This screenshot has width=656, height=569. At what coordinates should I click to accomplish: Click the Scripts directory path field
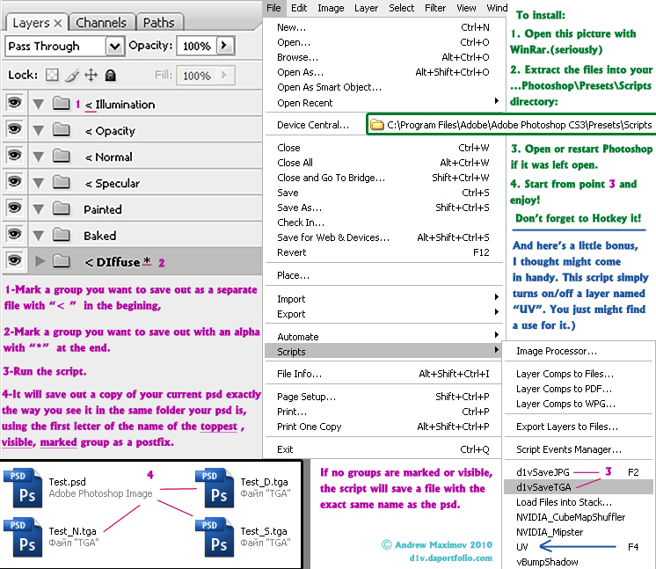point(511,125)
